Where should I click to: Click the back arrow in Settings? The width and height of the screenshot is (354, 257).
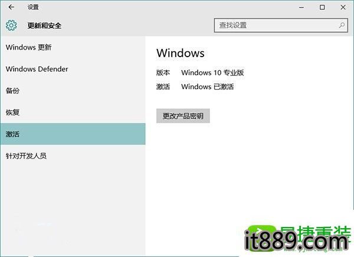pos(11,7)
